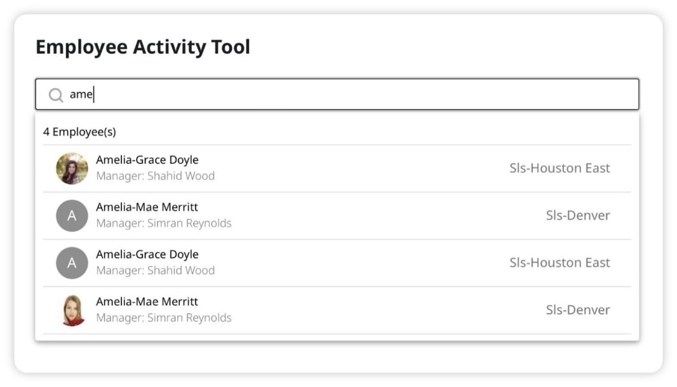Click Amelia-Mae Merritt's gray "A" avatar
677x387 pixels.
point(72,215)
